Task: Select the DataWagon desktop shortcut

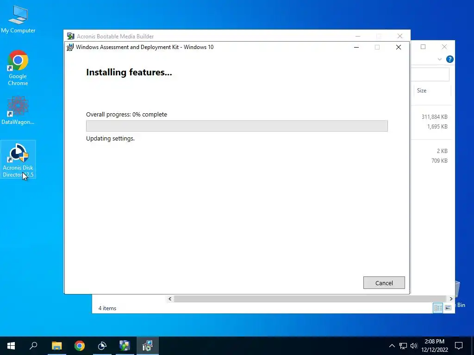Action: point(18,110)
